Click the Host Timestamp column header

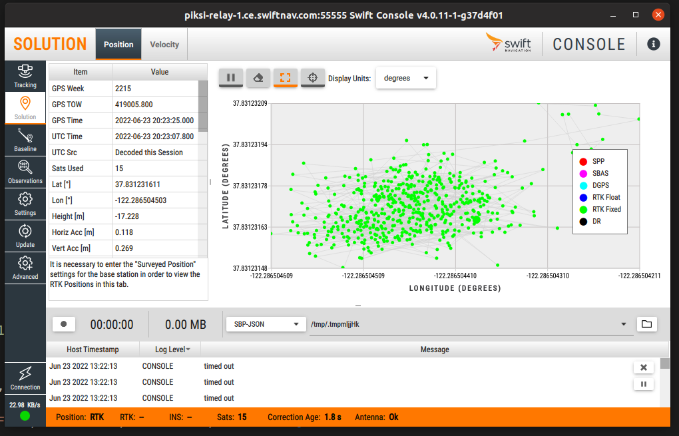click(x=93, y=349)
